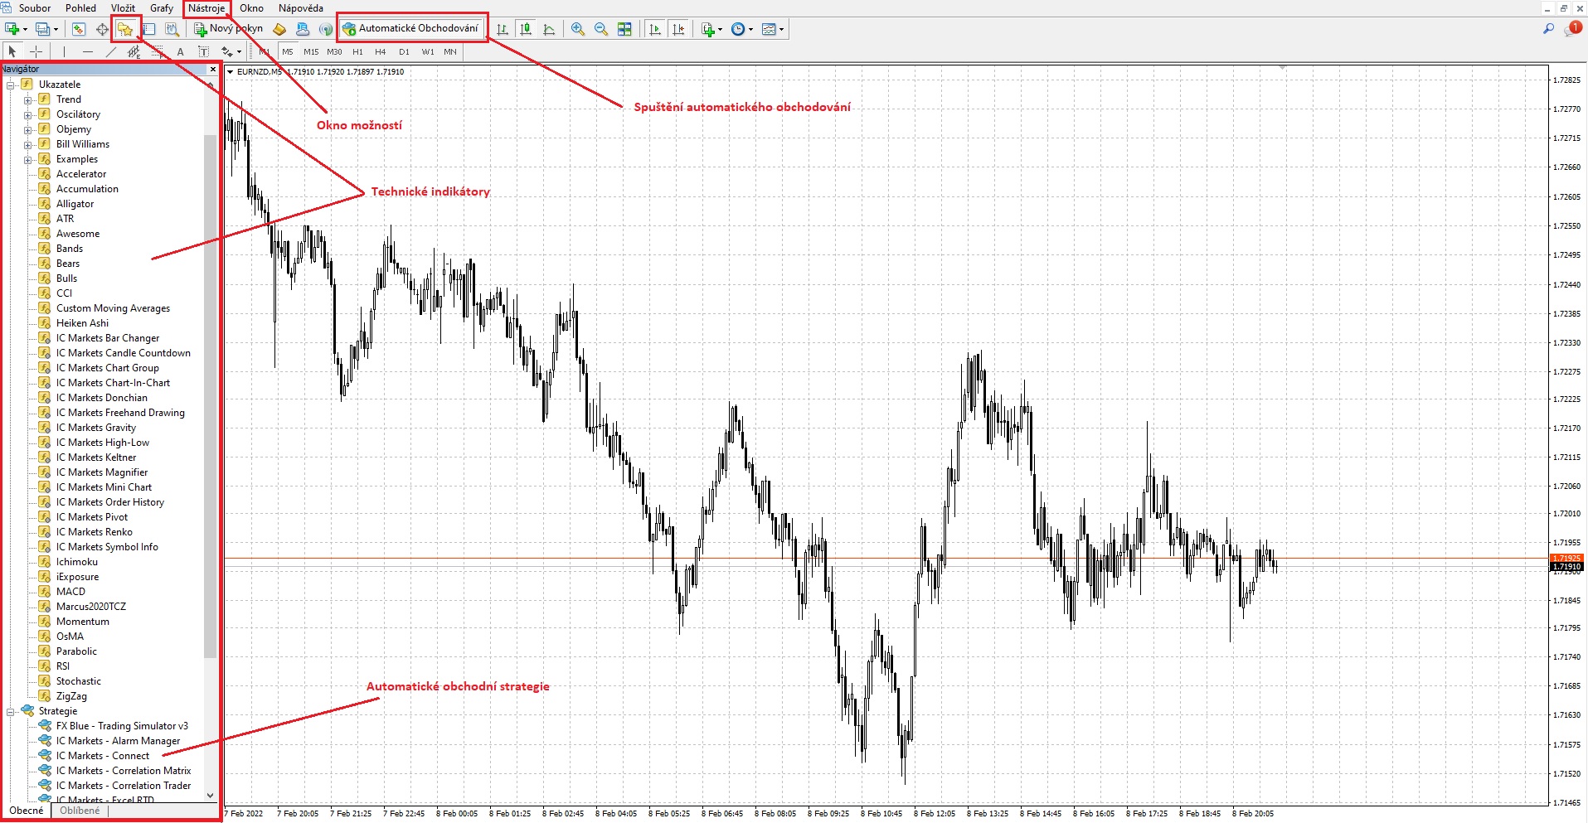Select the text label 'A' tool

pyautogui.click(x=180, y=51)
